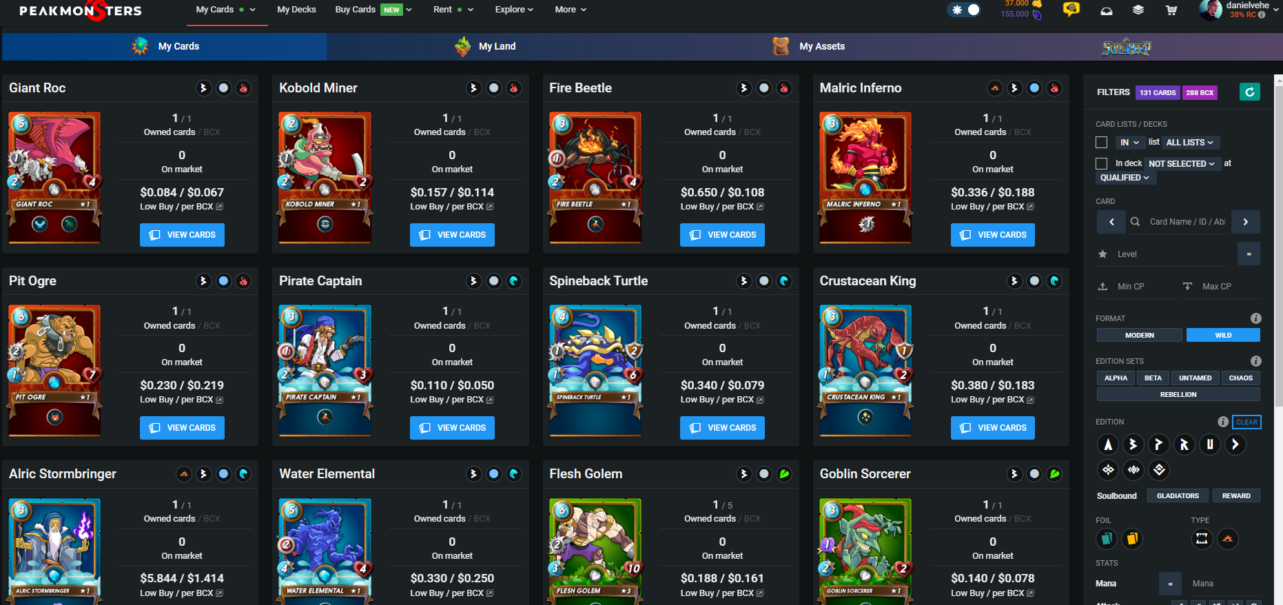
Task: Expand My Cards menu dropdown
Action: pyautogui.click(x=225, y=10)
